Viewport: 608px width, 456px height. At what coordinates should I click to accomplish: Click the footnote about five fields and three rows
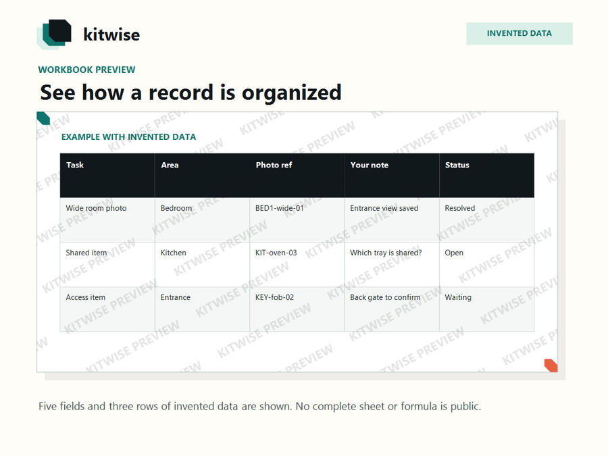(x=260, y=407)
